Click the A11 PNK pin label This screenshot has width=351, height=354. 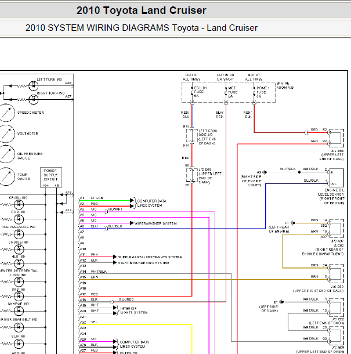(89, 254)
